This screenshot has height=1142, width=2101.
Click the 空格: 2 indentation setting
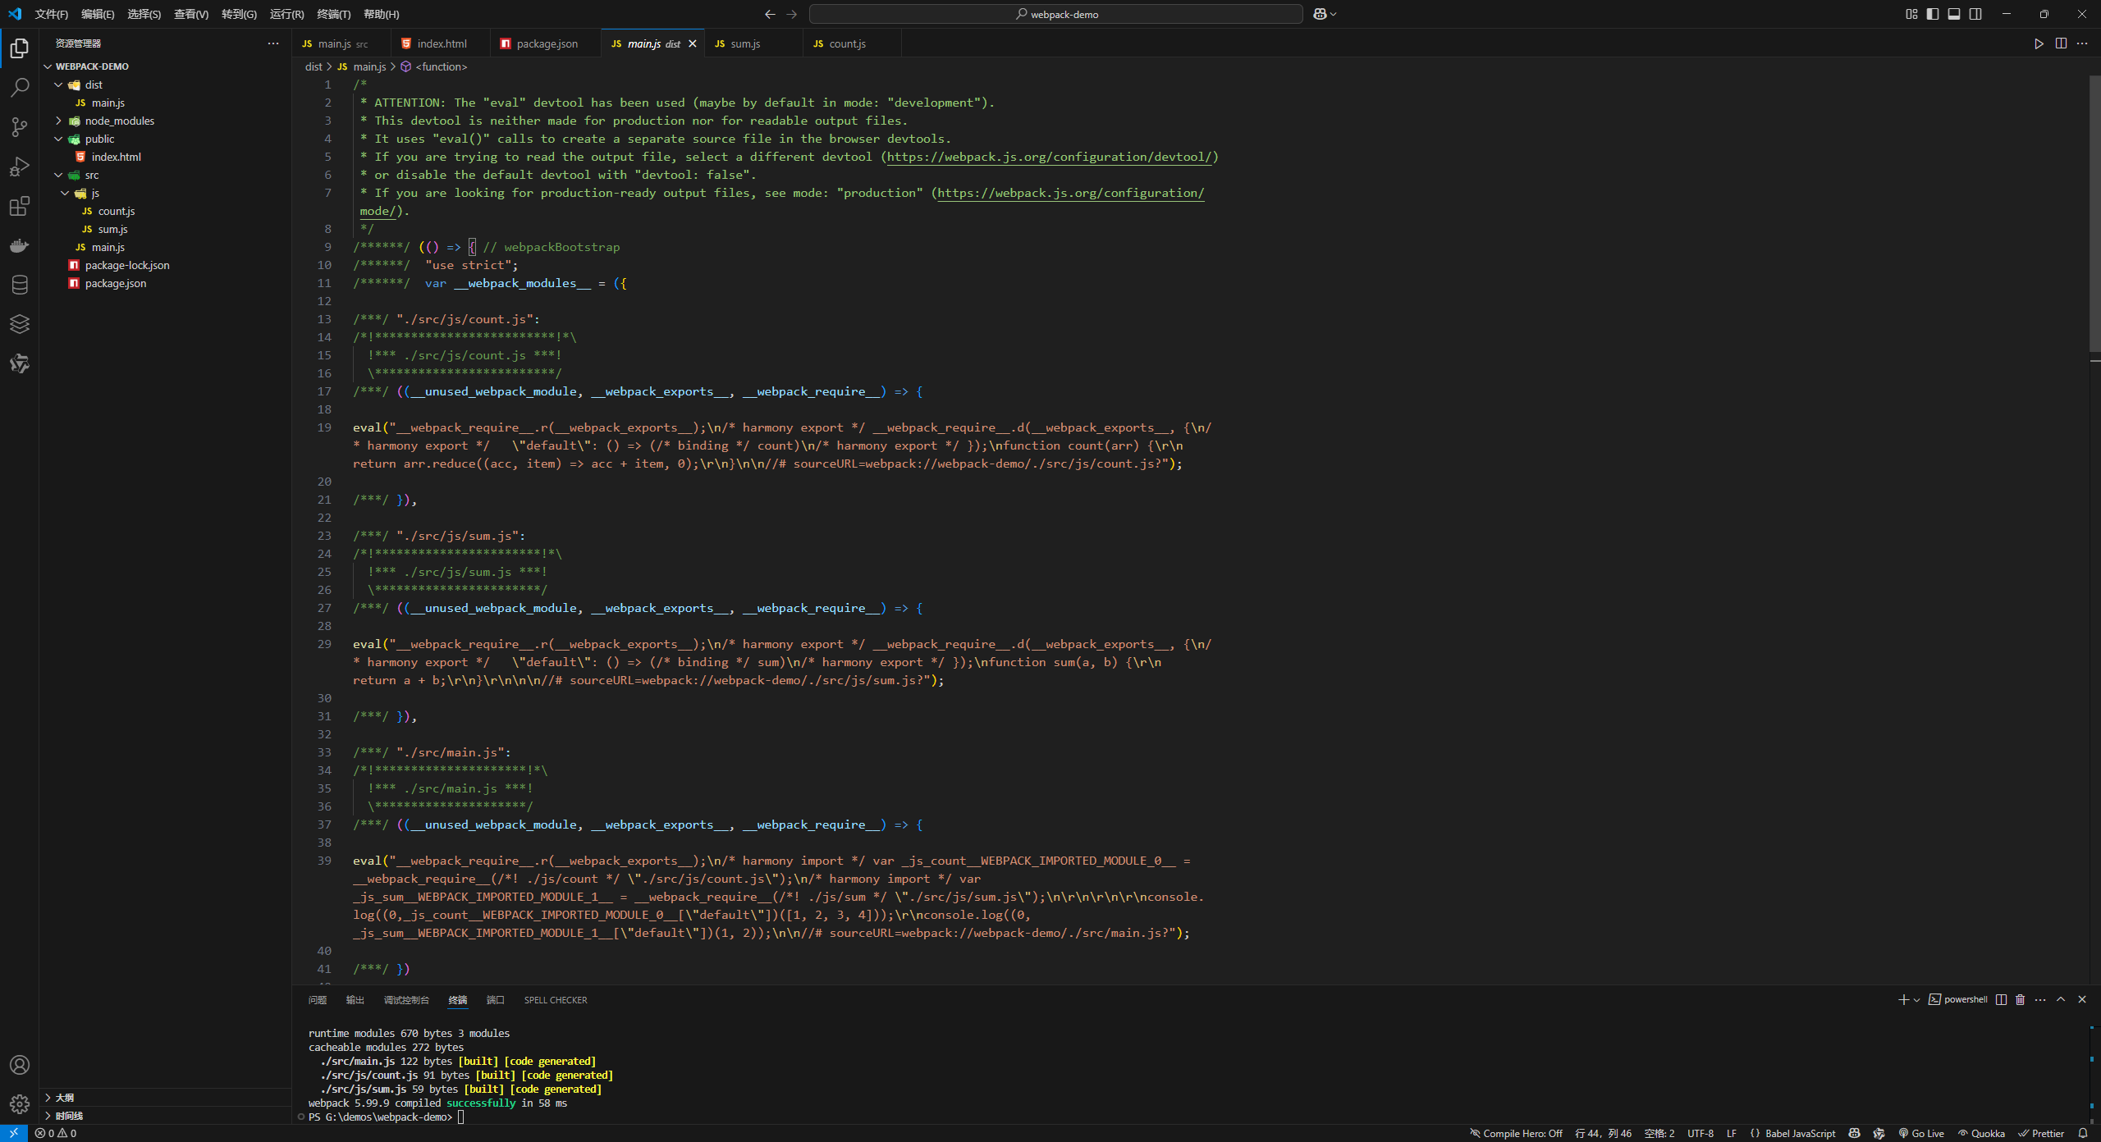pyautogui.click(x=1659, y=1133)
